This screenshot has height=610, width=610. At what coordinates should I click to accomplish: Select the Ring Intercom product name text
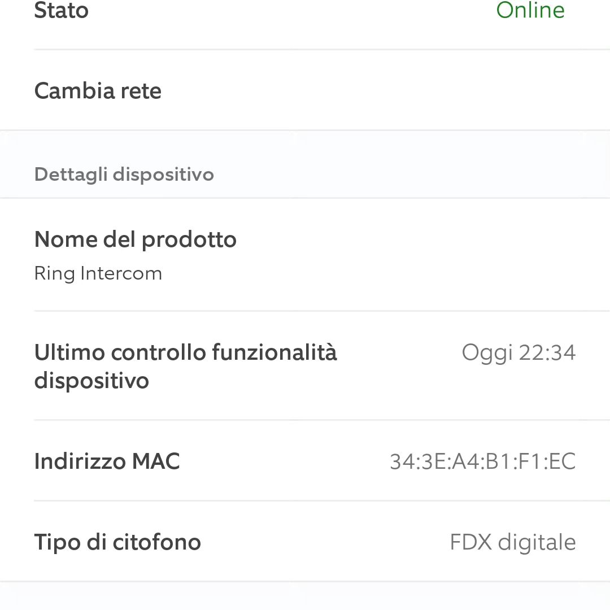coord(98,273)
